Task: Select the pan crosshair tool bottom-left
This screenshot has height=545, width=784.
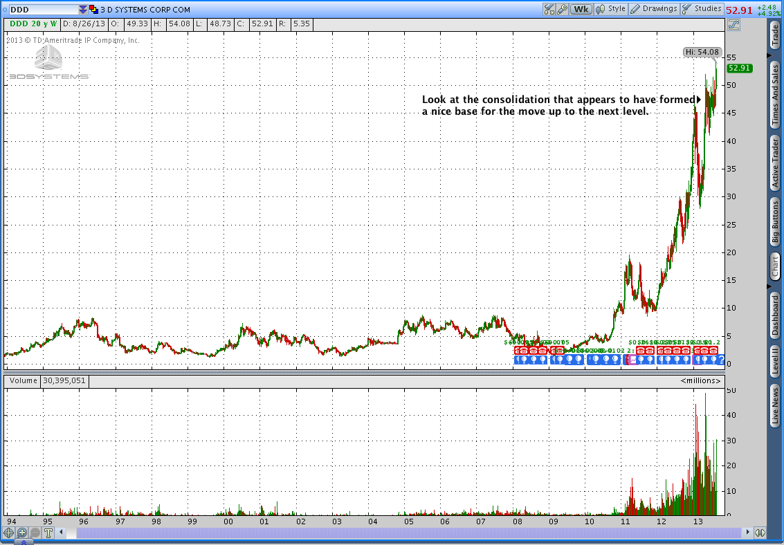Action: coord(8,533)
